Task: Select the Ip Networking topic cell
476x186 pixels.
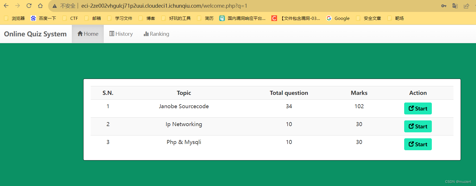Action: (x=184, y=124)
